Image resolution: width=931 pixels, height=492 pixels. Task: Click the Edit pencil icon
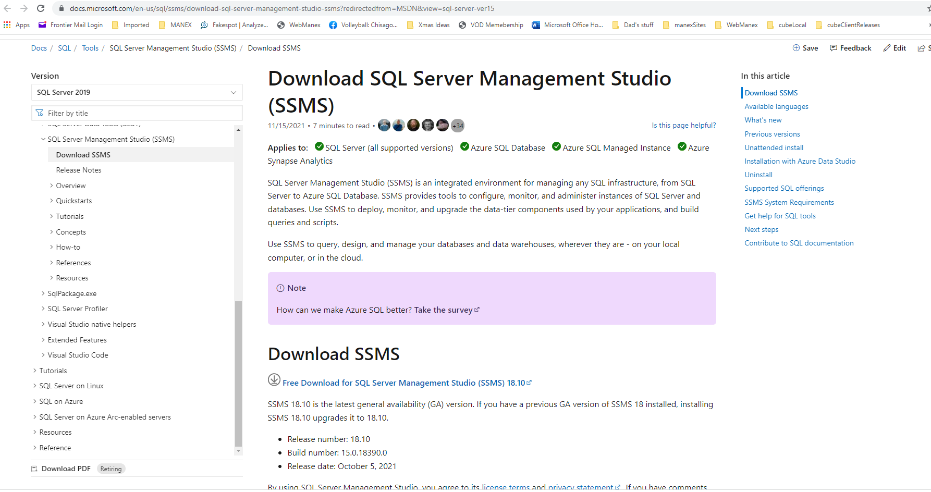click(x=887, y=48)
